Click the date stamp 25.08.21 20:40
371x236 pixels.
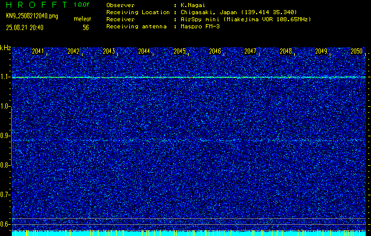(25, 28)
